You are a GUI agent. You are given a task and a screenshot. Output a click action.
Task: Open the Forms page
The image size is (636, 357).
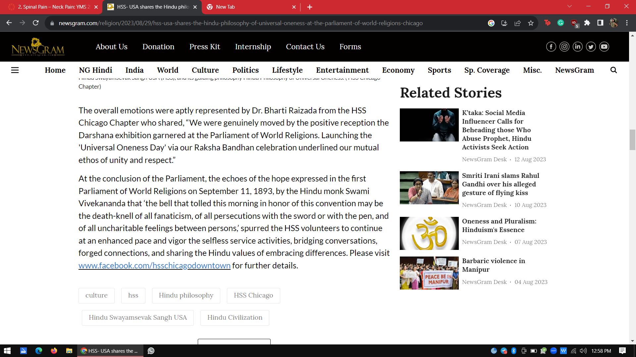click(x=350, y=47)
